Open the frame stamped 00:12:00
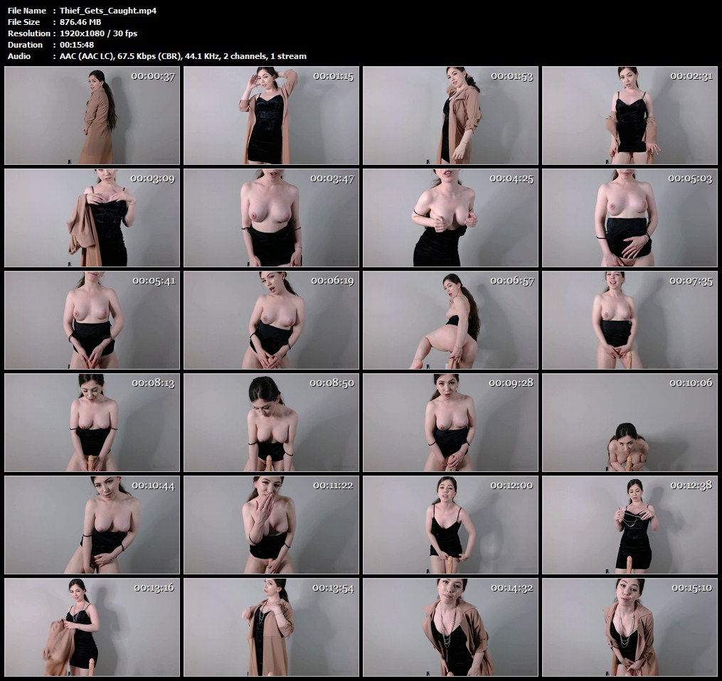This screenshot has height=681, width=722. pos(450,525)
